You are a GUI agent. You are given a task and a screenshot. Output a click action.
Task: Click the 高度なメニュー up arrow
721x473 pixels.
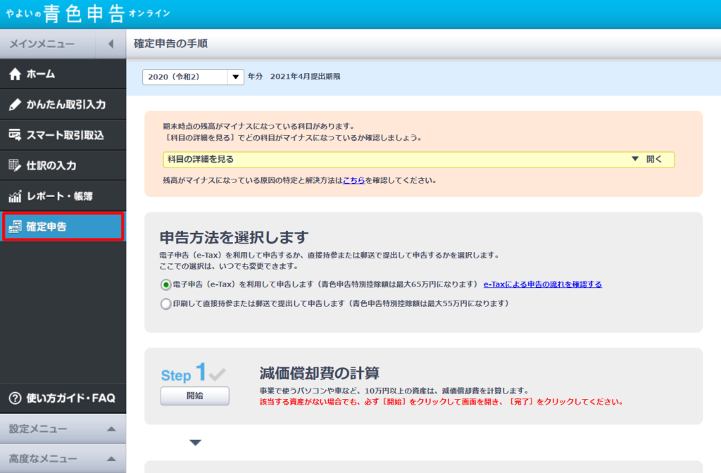[x=111, y=459]
